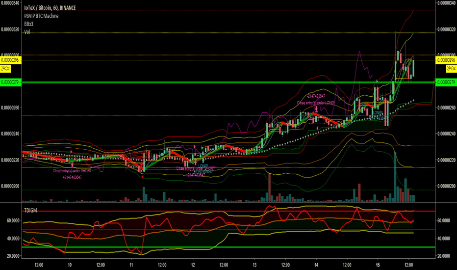Click the IoTeX / Bitcoin, 60, BINANCE title
457x270 pixels.
tap(50, 8)
